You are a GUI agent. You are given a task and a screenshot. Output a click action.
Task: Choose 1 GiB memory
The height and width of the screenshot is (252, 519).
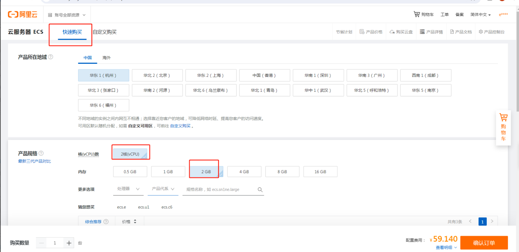[168, 172]
